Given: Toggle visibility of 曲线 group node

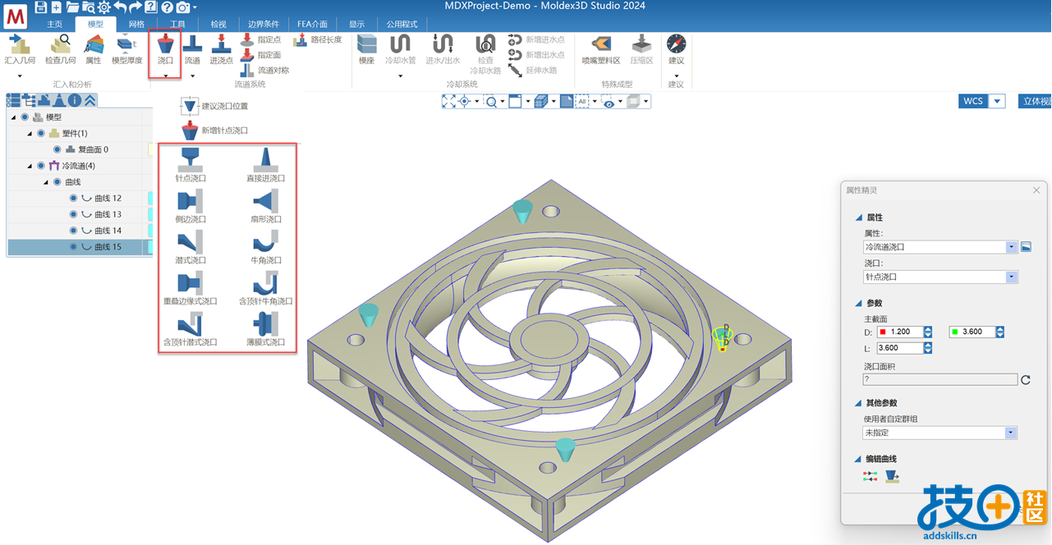Looking at the screenshot, I should 57,181.
